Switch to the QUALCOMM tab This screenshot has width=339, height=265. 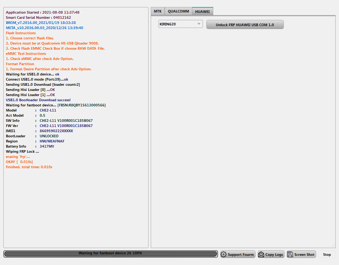tap(178, 11)
